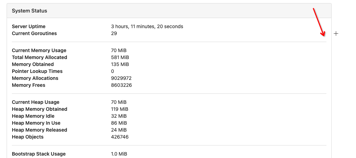356x158 pixels.
Task: Select the Current Goroutines label
Action: (34, 33)
